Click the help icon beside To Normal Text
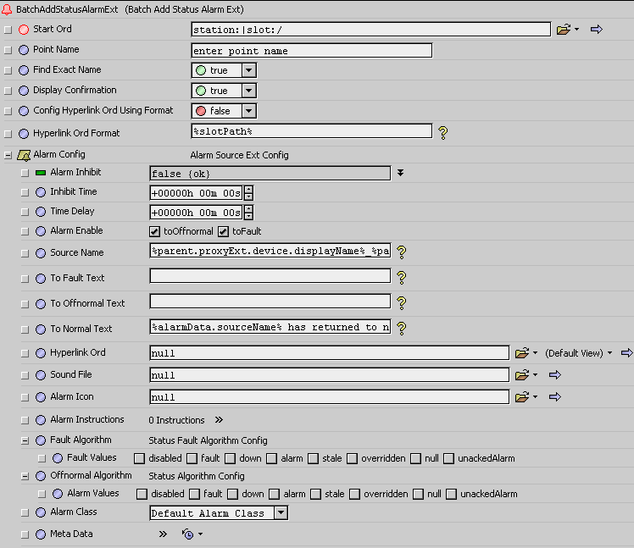The width and height of the screenshot is (634, 548). point(402,328)
